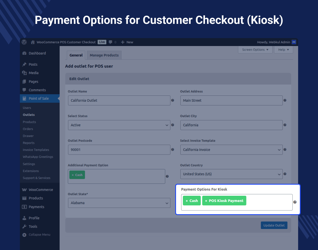This screenshot has height=250, width=318.
Task: Click the help icon beside Outlet Name
Action: click(x=173, y=100)
